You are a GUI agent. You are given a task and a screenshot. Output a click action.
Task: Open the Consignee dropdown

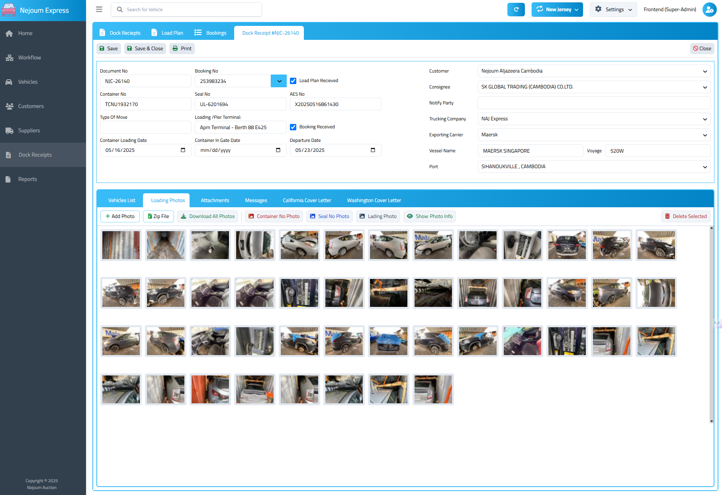click(x=594, y=87)
